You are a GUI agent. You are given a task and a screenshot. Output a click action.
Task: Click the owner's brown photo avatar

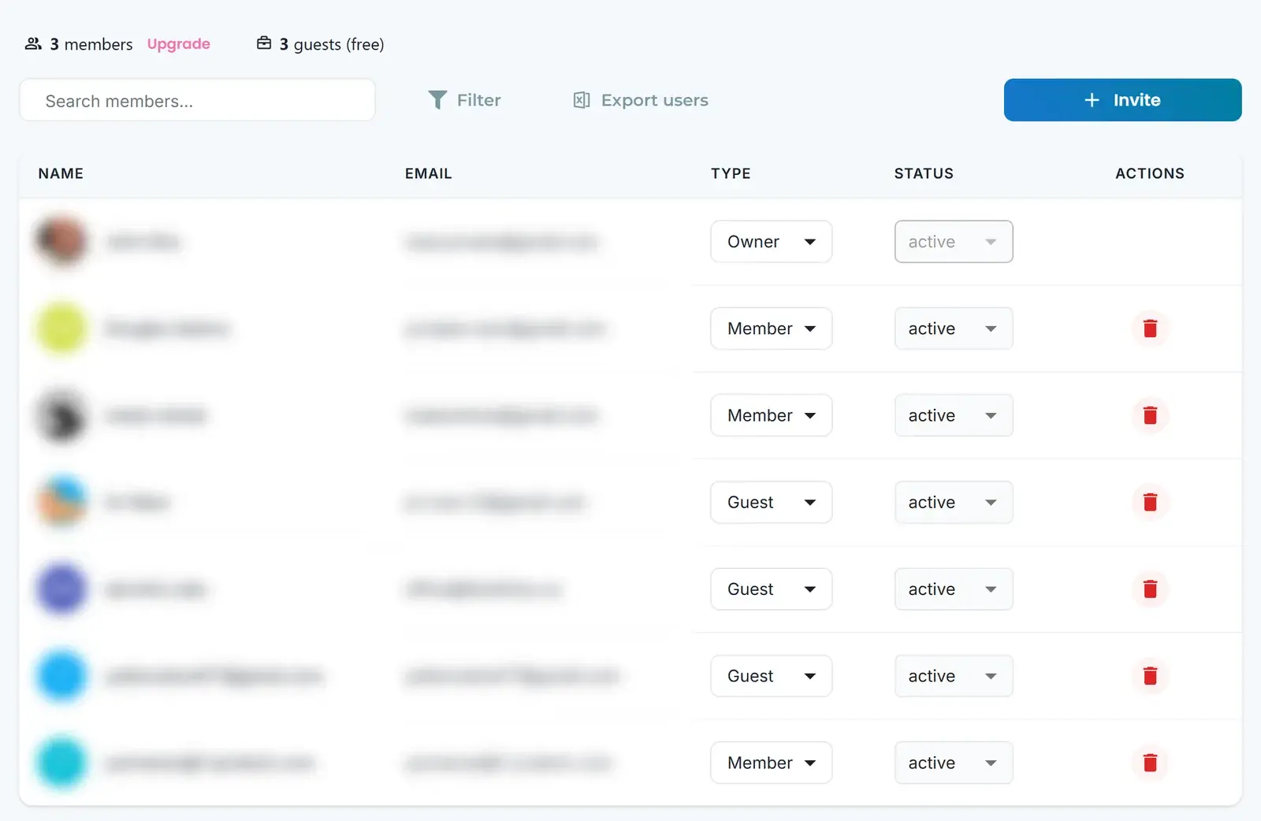pos(61,241)
